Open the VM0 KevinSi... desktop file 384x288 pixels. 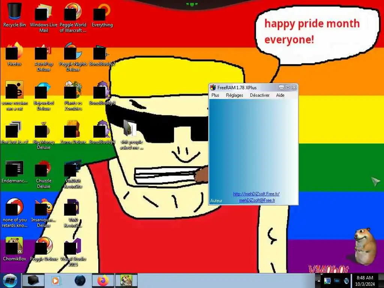point(73,213)
